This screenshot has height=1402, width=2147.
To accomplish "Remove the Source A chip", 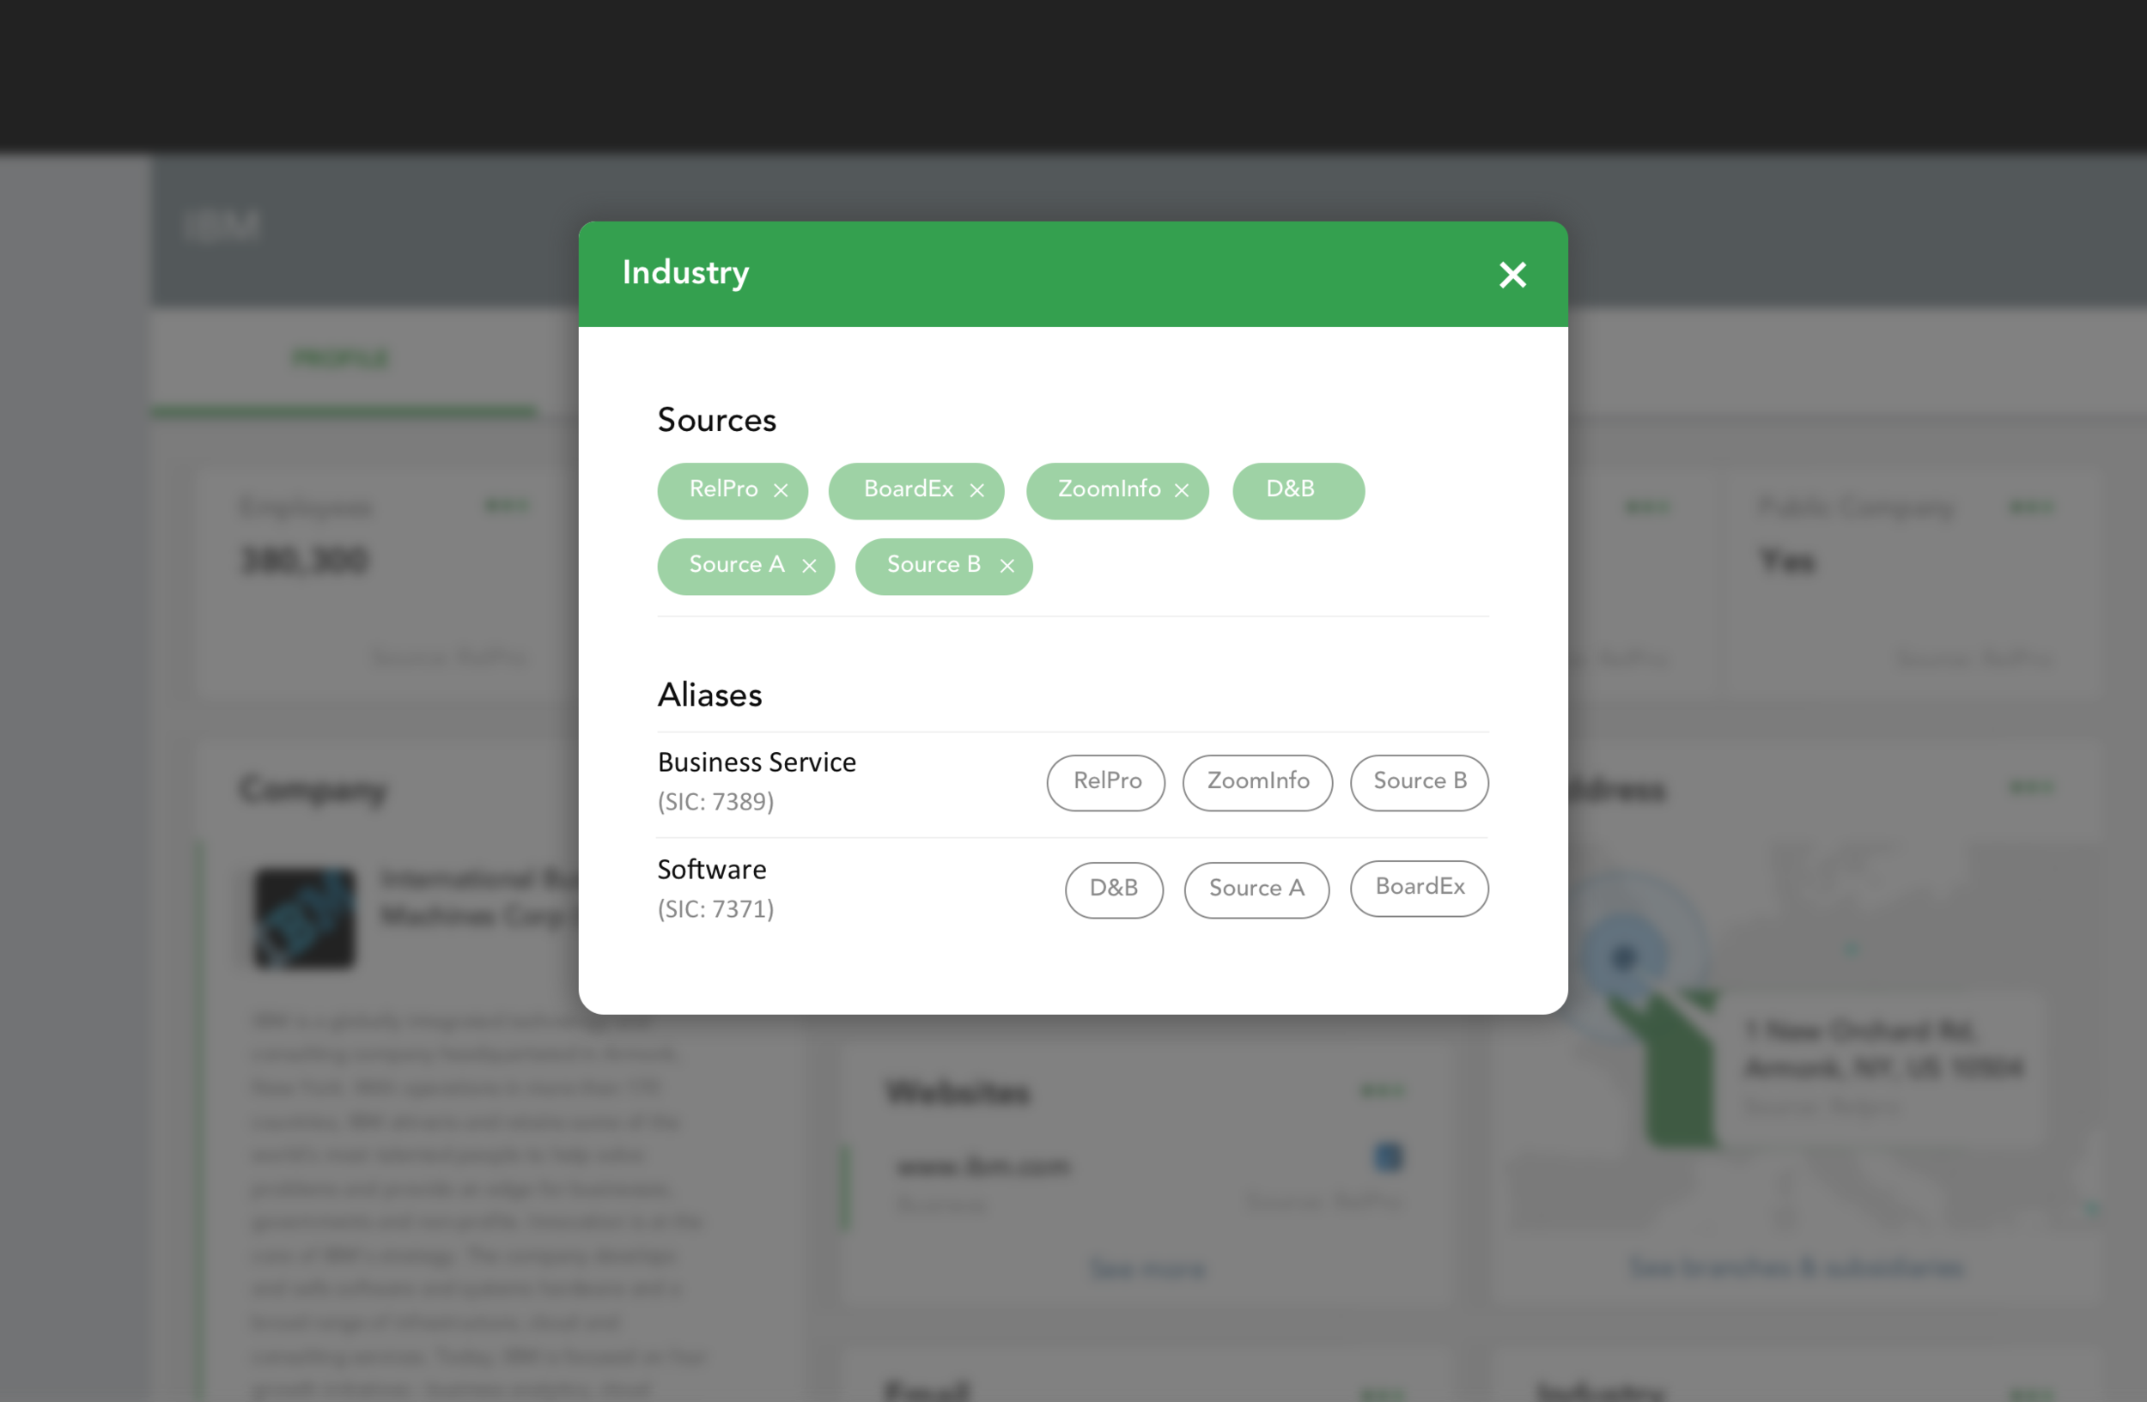I will point(809,567).
